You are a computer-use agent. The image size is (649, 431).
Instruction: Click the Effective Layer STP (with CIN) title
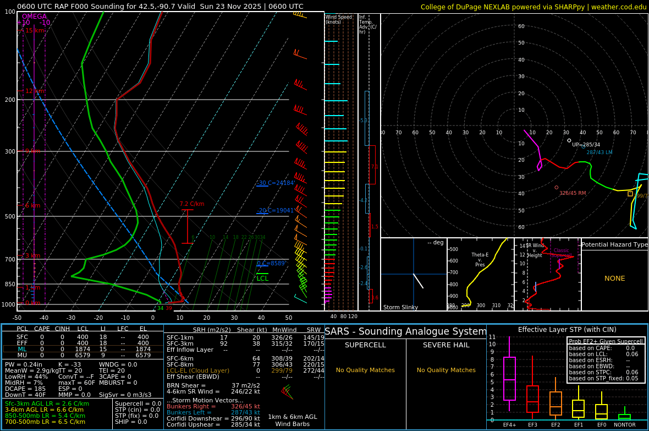567,330
